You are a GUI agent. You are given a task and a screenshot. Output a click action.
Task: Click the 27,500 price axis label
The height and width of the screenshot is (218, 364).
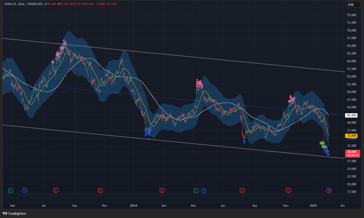click(x=351, y=161)
